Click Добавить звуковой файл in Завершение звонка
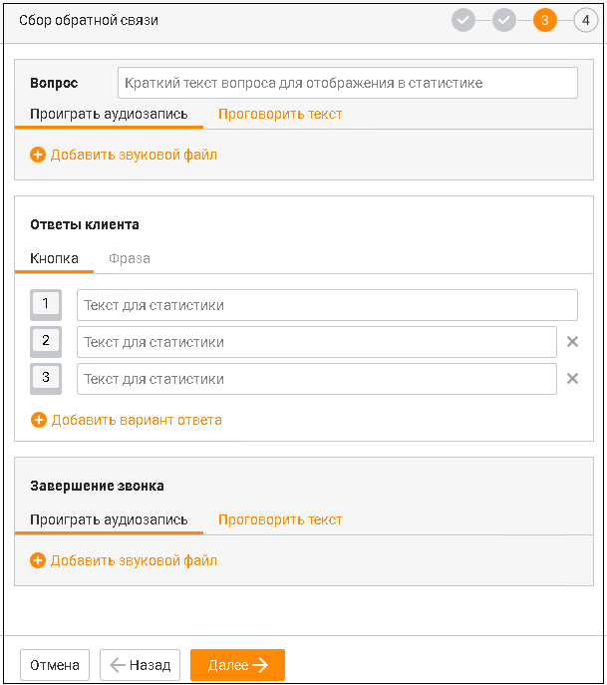 pyautogui.click(x=134, y=560)
